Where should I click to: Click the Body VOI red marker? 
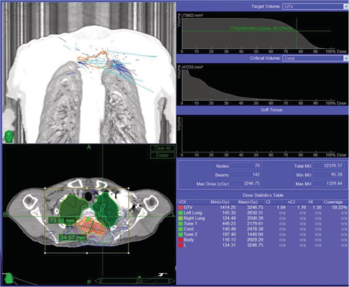(181, 239)
